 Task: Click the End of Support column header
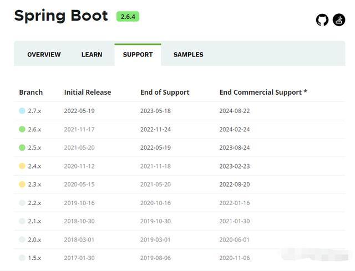[165, 93]
